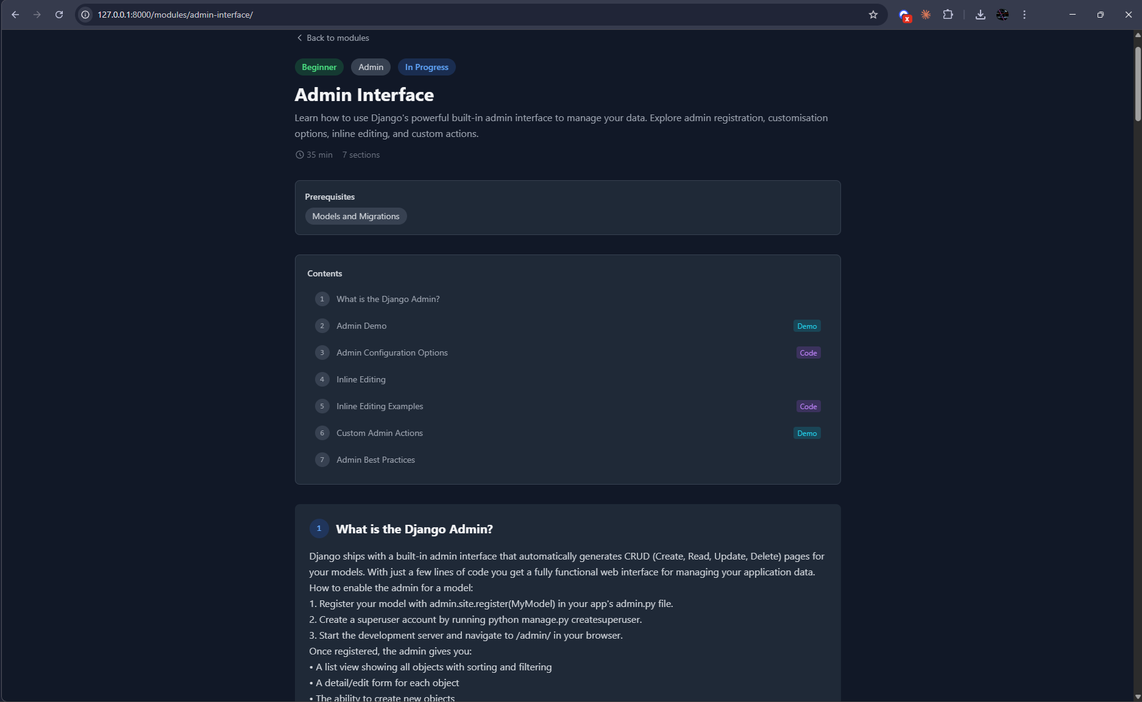
Task: Click the line about admin.site.register(MyModel)
Action: tap(491, 603)
